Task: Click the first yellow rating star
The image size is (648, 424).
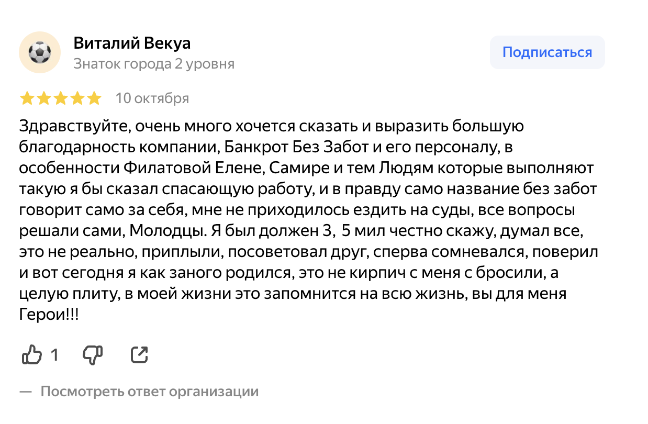Action: (x=27, y=98)
